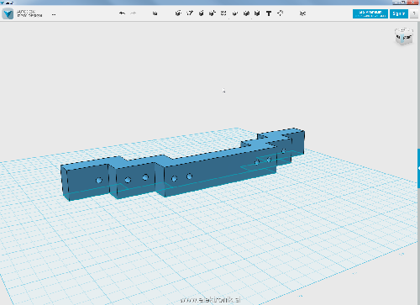The width and height of the screenshot is (420, 305).
Task: Click the cube icon left of the Text tool
Action: click(257, 13)
